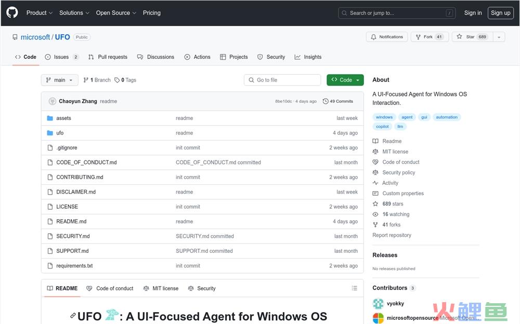This screenshot has width=520, height=324.
Task: Click the pulse icon beside Activity
Action: [x=375, y=183]
